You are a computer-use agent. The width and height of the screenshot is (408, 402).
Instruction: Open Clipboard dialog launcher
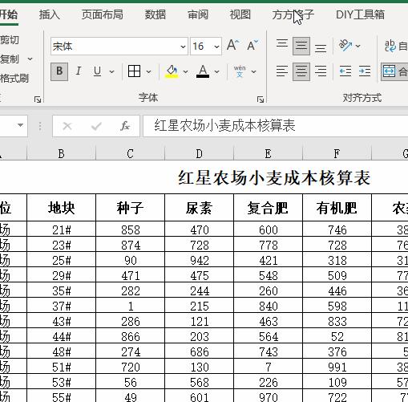(x=38, y=99)
